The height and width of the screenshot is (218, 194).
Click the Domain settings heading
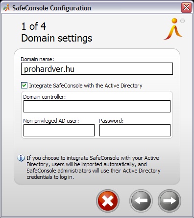click(57, 38)
